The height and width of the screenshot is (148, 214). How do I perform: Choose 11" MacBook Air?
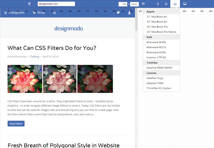click(x=162, y=17)
